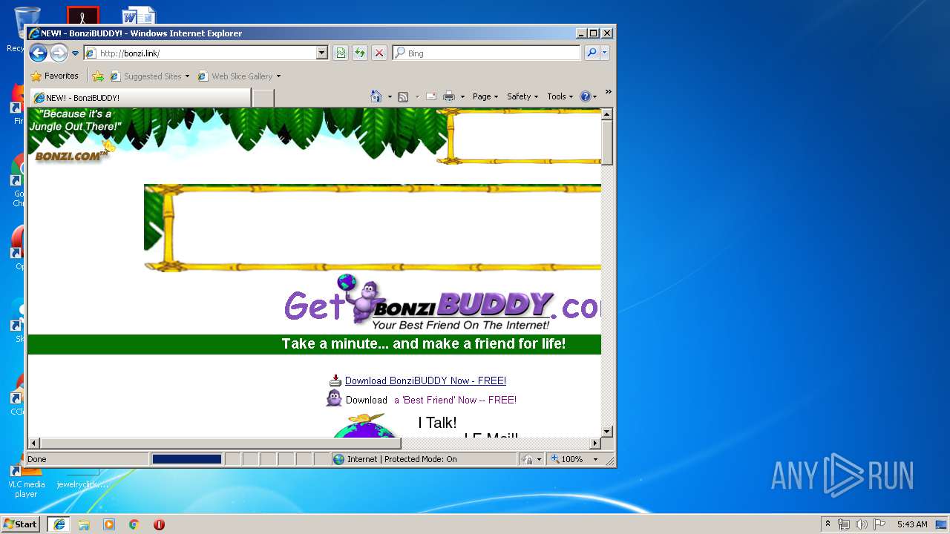Open Web Slice Gallery link
This screenshot has width=950, height=534.
[x=239, y=76]
